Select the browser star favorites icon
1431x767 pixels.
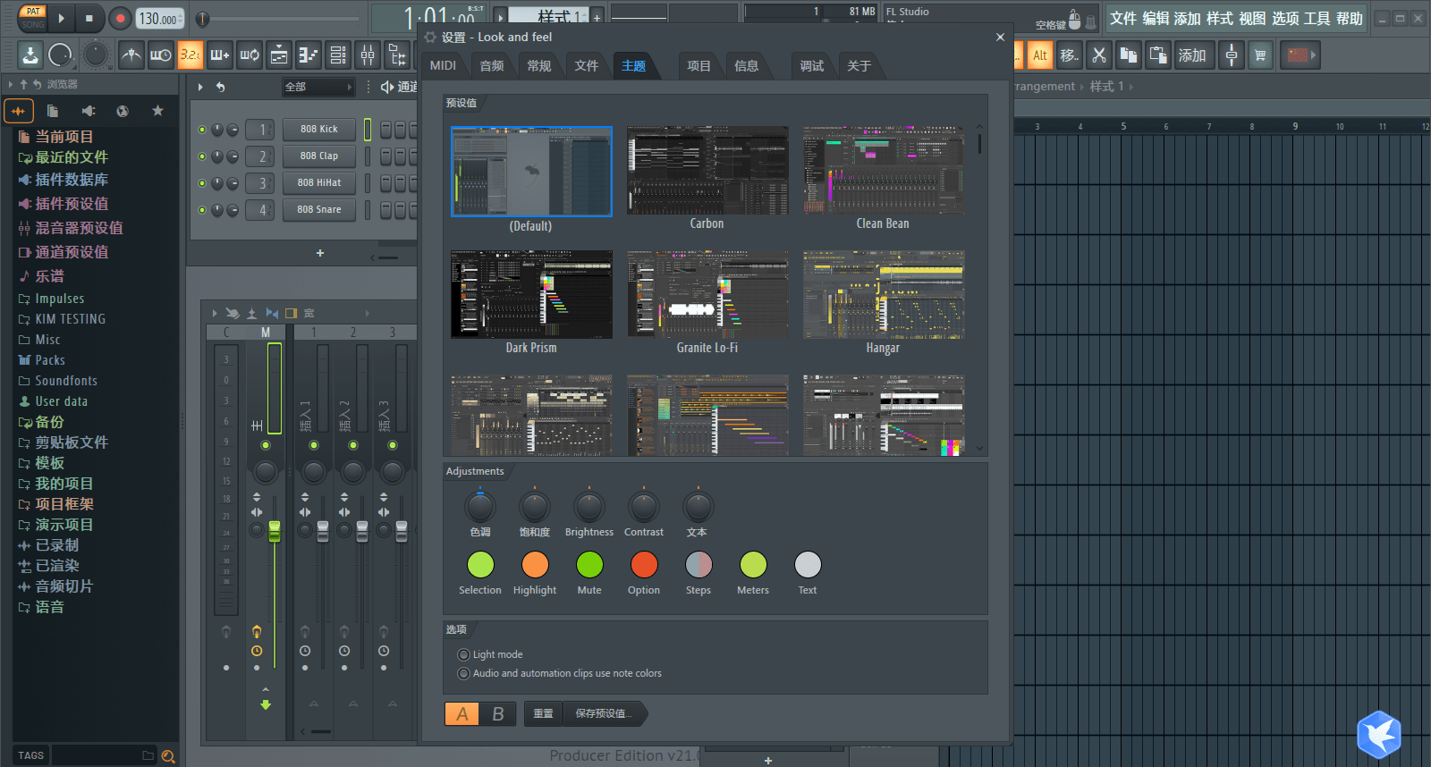[157, 111]
